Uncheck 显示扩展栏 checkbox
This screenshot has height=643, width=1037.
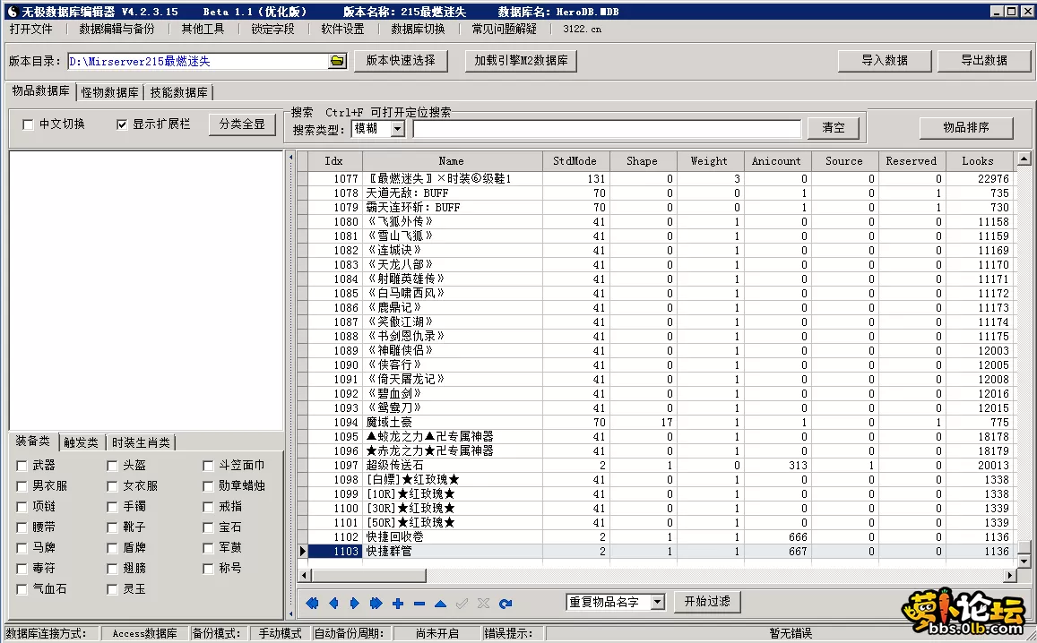[x=122, y=124]
